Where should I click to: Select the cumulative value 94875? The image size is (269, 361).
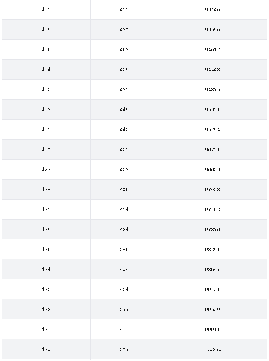tap(213, 89)
